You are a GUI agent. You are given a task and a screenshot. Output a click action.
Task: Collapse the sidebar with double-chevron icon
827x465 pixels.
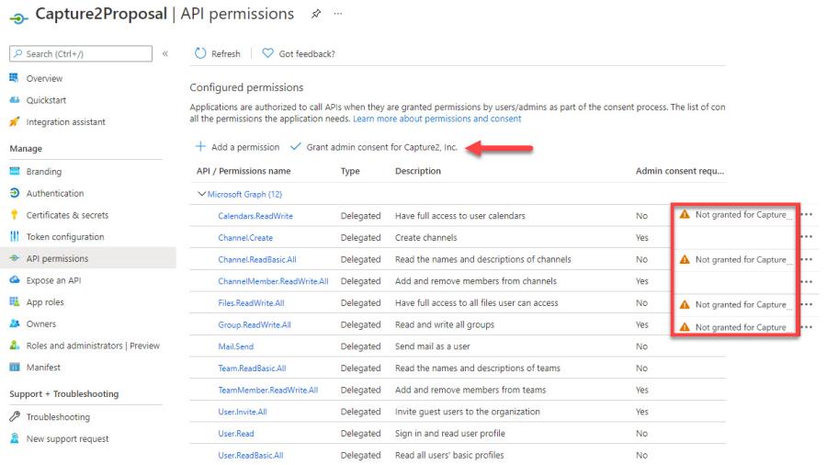coord(165,54)
